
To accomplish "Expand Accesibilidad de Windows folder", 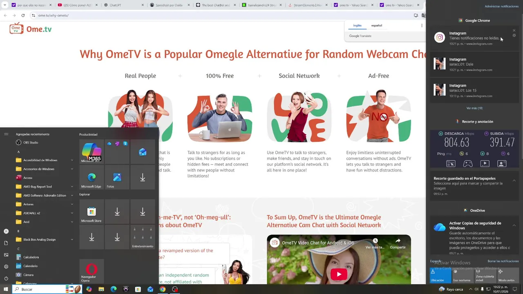I will tap(45, 160).
